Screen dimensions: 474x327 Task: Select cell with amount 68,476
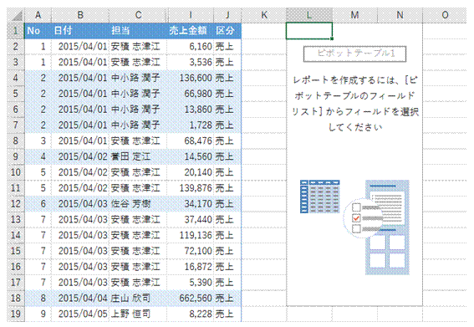tap(191, 141)
